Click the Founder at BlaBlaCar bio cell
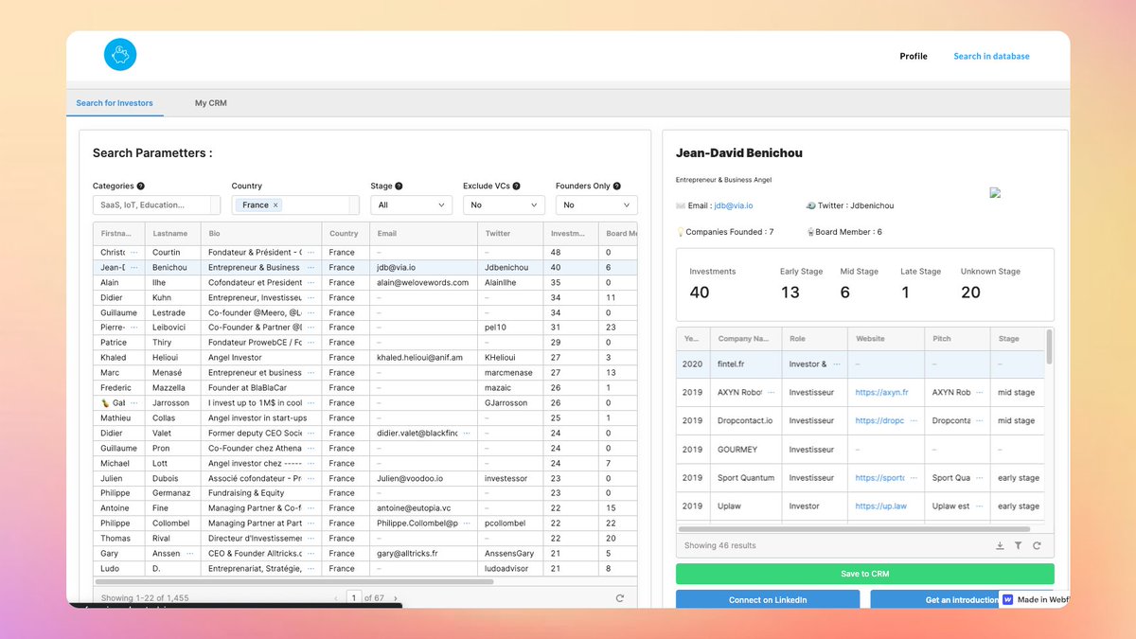Viewport: 1136px width, 639px height. (x=261, y=388)
